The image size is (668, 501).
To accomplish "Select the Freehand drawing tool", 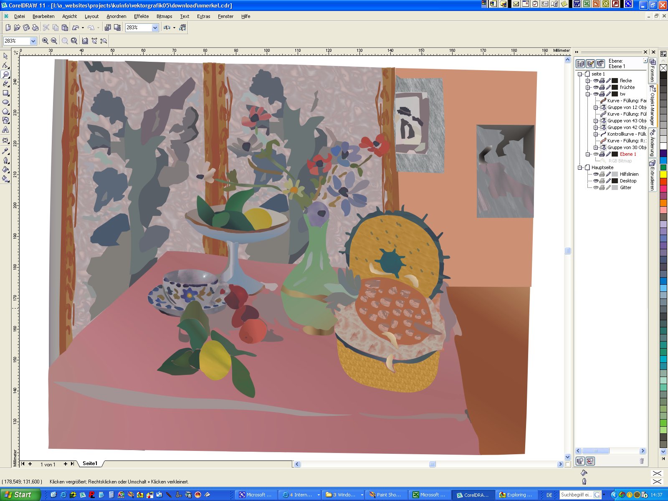I will (x=5, y=83).
